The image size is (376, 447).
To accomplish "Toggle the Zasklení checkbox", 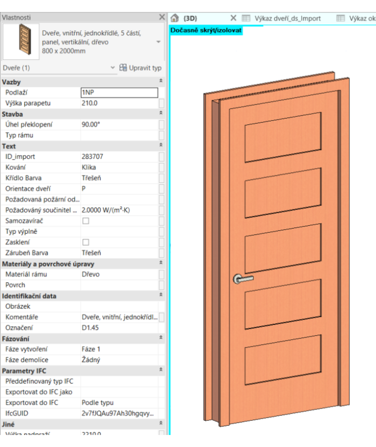I will (86, 242).
